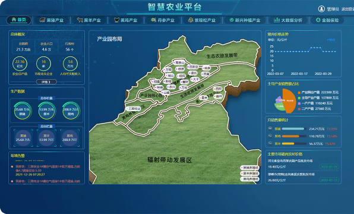Toggle 黑猪养殖场 legend on the map
Image resolution: width=354 pixels, height=214 pixels.
pos(249,168)
